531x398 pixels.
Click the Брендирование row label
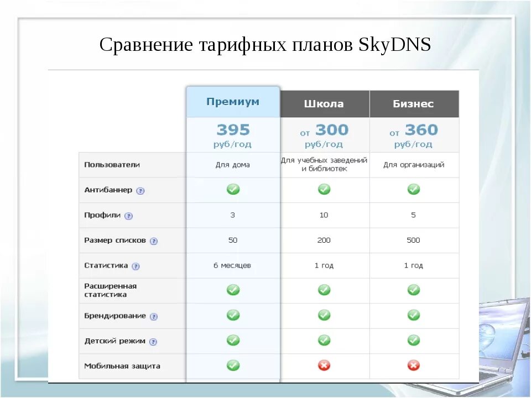click(x=115, y=316)
